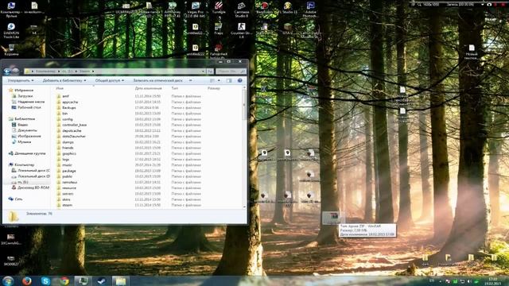
Task: Show more toolbar commands chevron
Action: pos(191,80)
